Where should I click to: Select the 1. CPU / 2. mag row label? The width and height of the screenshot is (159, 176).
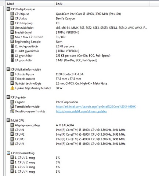25,162
